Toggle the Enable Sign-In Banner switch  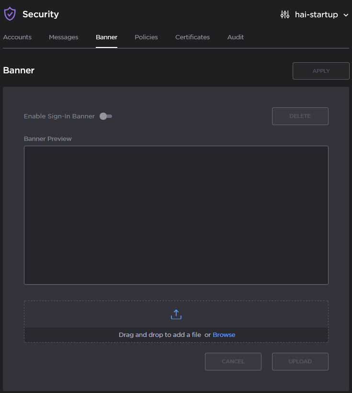coord(106,116)
